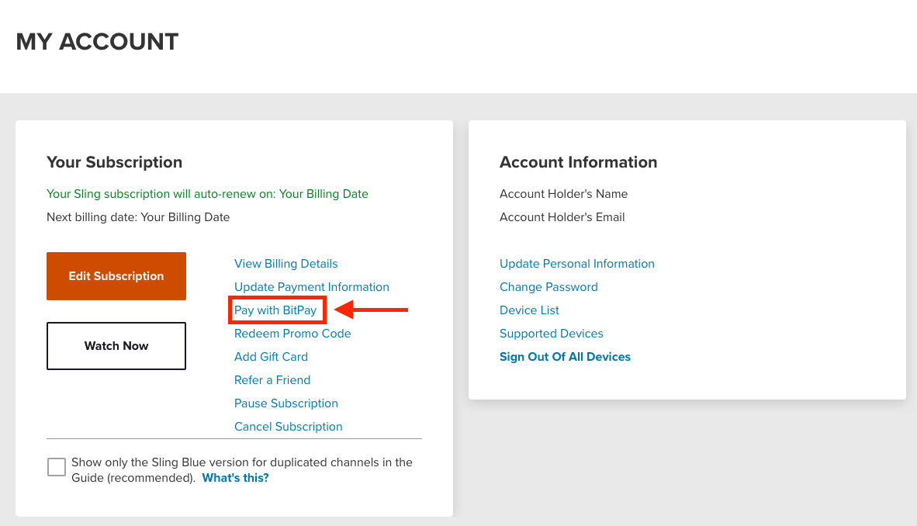Image resolution: width=917 pixels, height=526 pixels.
Task: Click the MY ACCOUNT page heading
Action: pos(97,42)
